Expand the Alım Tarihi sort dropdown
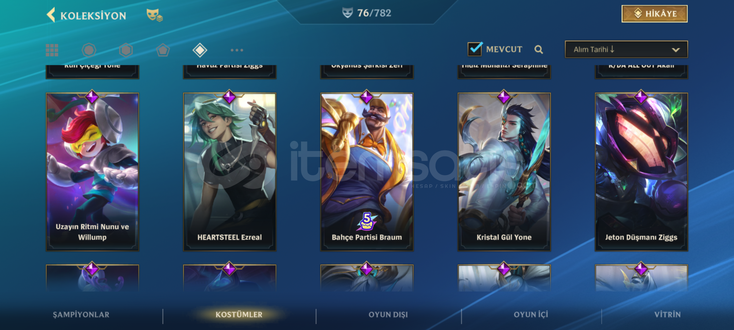The height and width of the screenshot is (330, 734). [626, 49]
